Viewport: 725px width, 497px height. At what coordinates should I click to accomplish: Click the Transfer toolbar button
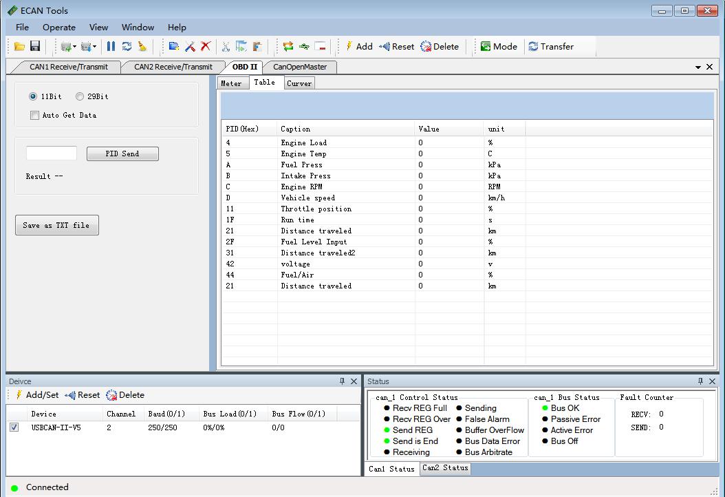(x=550, y=47)
